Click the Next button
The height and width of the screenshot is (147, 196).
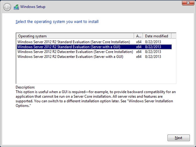coord(178,138)
